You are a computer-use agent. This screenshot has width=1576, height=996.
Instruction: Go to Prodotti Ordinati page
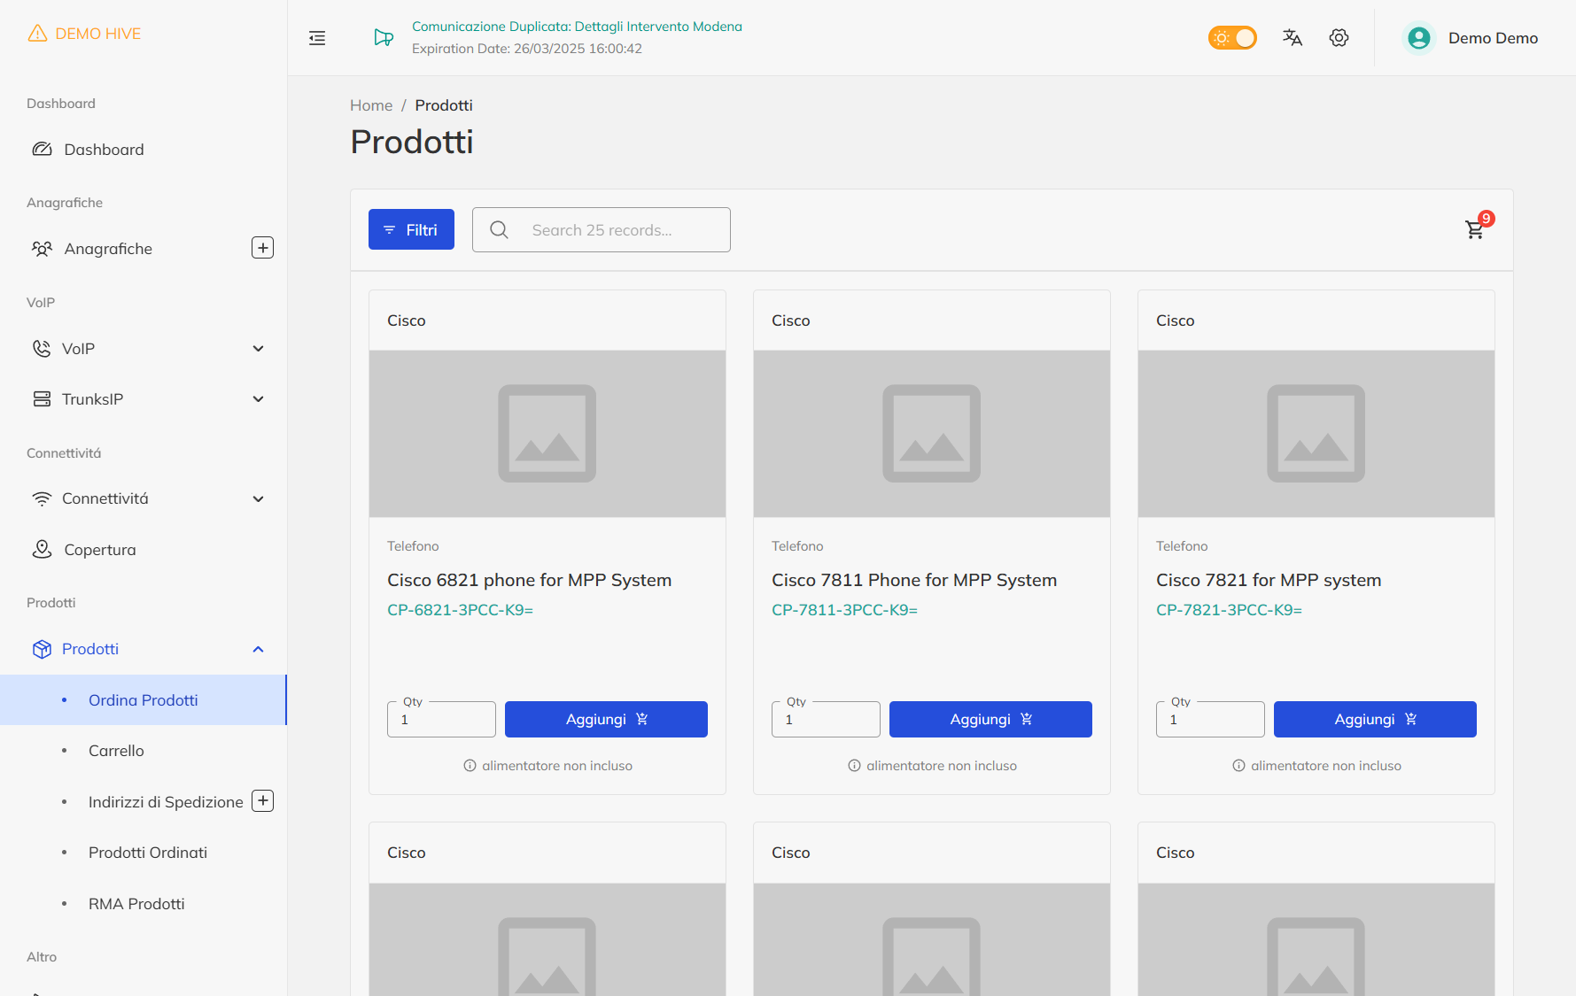[x=148, y=853]
